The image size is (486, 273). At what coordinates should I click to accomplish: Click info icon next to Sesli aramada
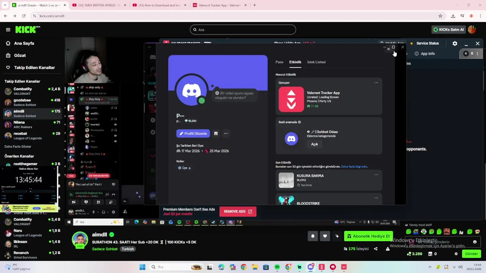tap(300, 122)
